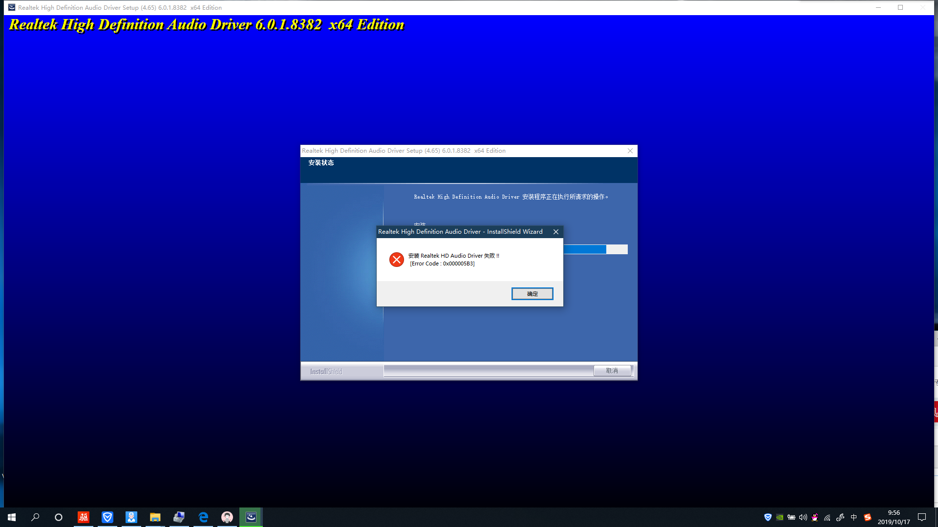The image size is (938, 527).
Task: Open NVIDIA tray icon
Action: (780, 517)
